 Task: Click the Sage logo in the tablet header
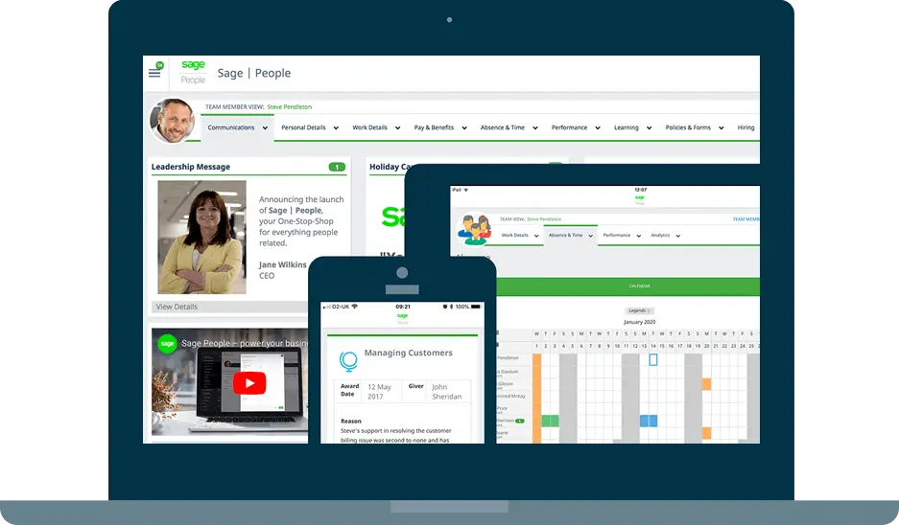pyautogui.click(x=640, y=197)
